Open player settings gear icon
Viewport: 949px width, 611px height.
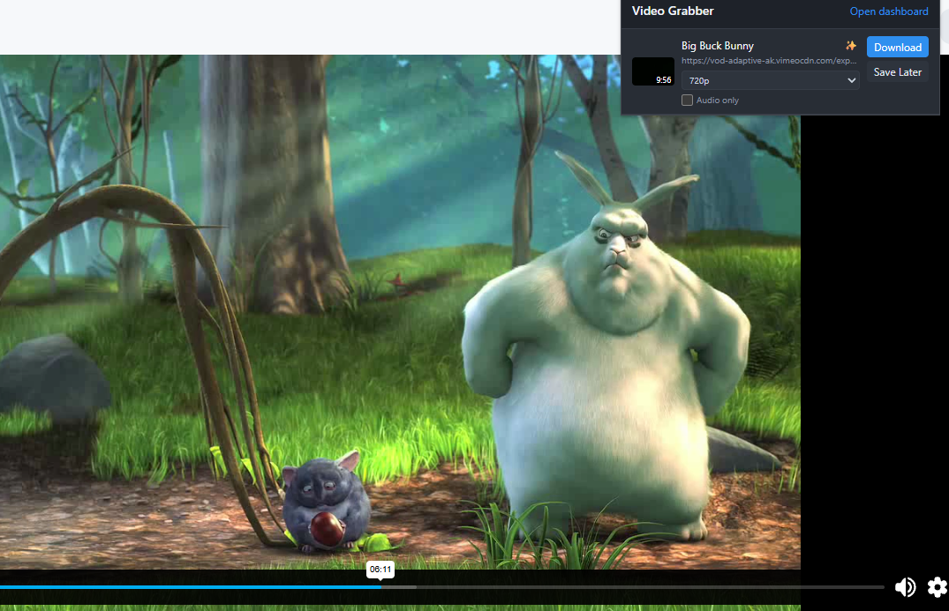[938, 587]
